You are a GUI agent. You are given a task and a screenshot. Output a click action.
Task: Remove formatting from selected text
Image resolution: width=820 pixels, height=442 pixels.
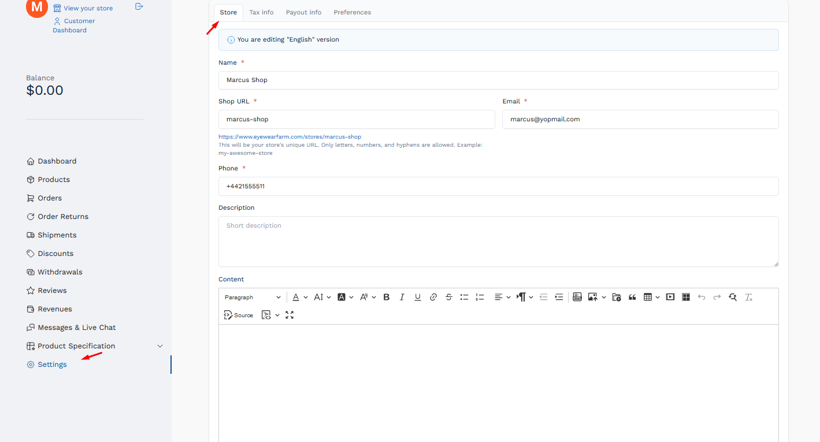(x=748, y=297)
